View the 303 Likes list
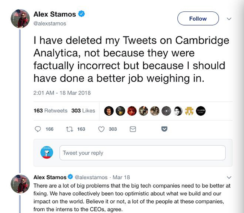The image size is (244, 213). coord(83,111)
